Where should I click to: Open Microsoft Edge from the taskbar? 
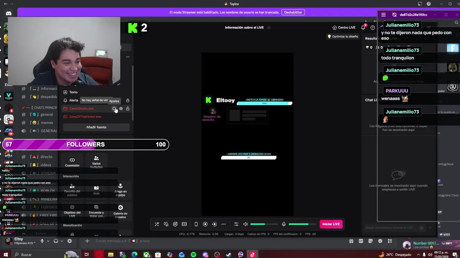[x=134, y=255]
